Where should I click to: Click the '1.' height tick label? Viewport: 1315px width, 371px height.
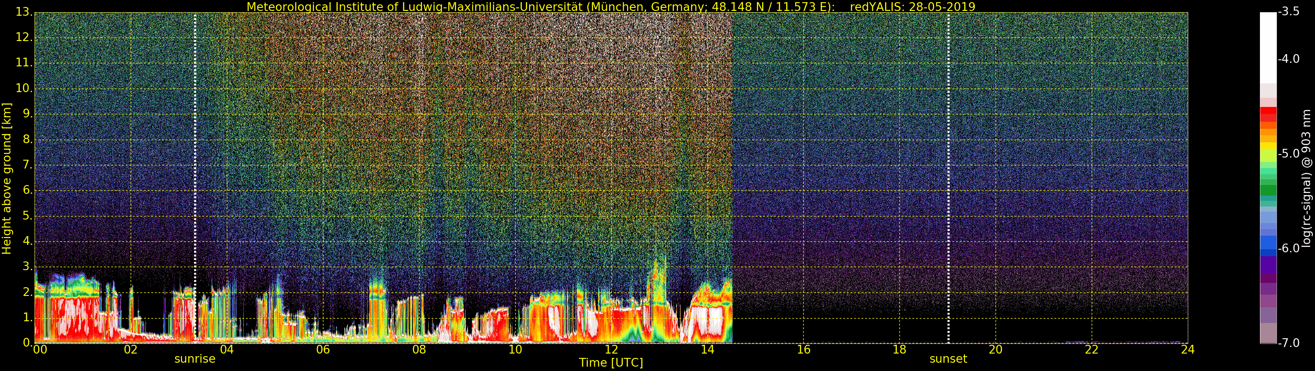[27, 317]
